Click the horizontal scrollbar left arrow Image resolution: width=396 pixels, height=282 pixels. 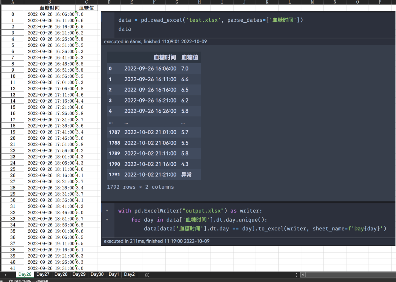click(303, 275)
